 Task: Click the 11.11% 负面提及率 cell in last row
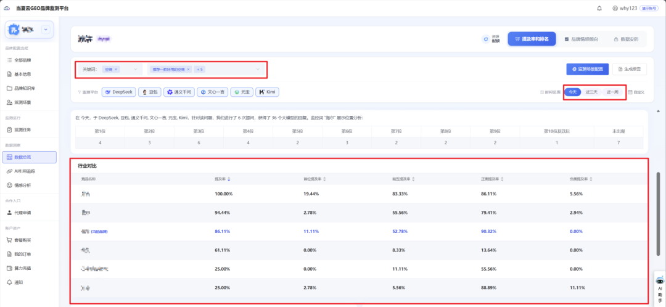[577, 288]
